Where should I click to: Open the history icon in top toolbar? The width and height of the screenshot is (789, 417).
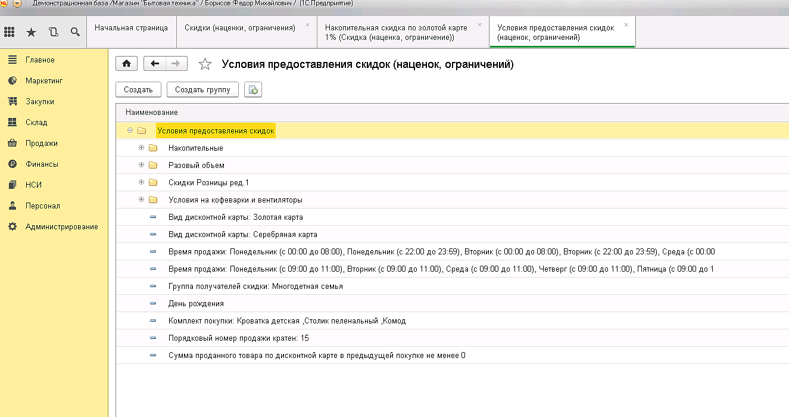(53, 32)
